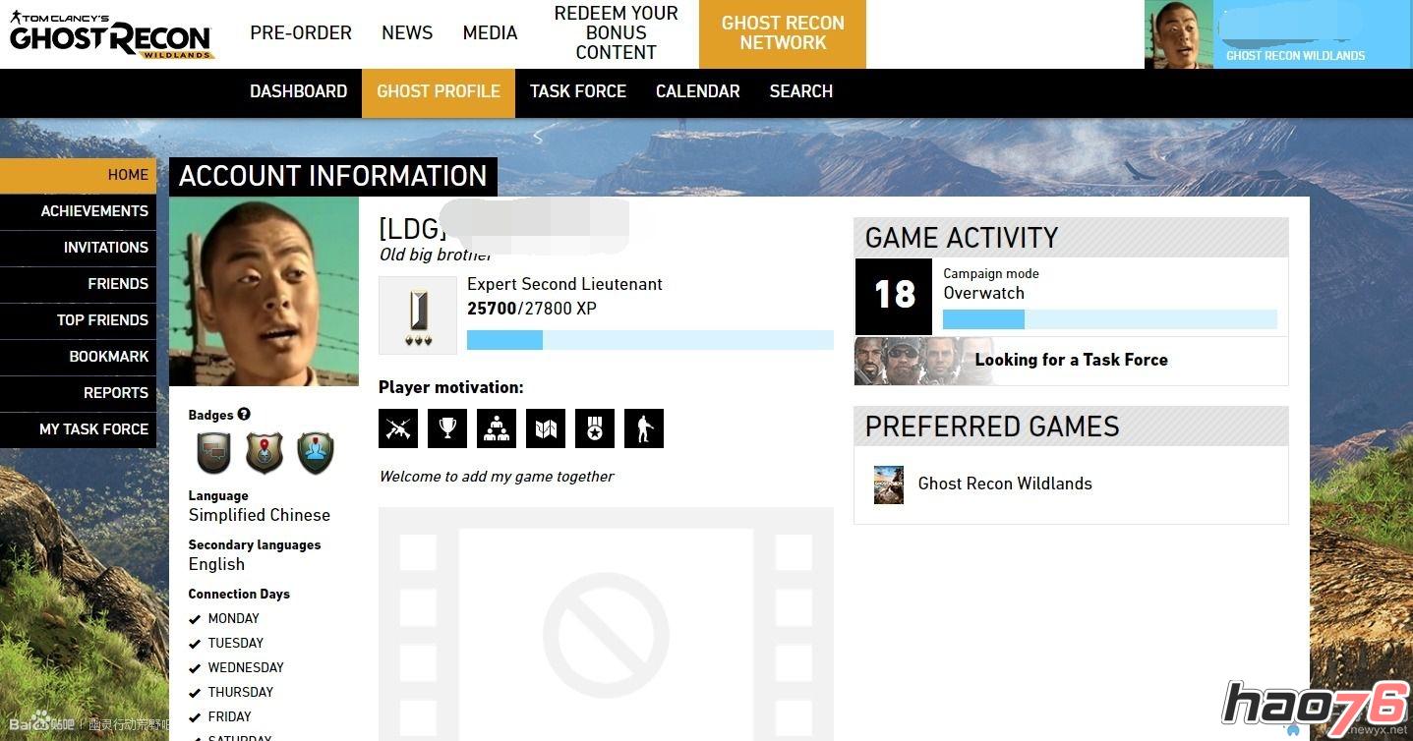The image size is (1413, 741).
Task: Click the Expert Second Lieutenant rank text
Action: coord(564,284)
